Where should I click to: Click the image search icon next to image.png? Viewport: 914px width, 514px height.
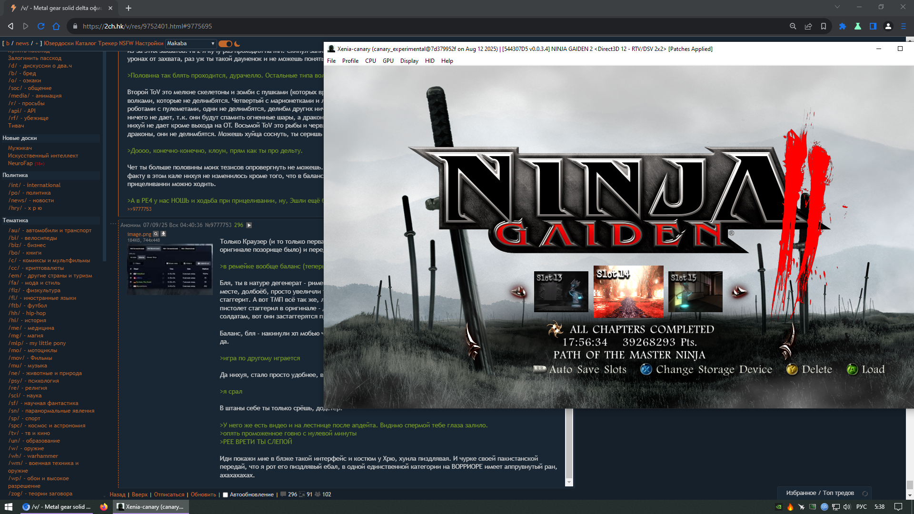(x=156, y=234)
